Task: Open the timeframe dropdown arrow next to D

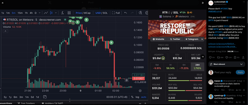Action: coord(40,13)
